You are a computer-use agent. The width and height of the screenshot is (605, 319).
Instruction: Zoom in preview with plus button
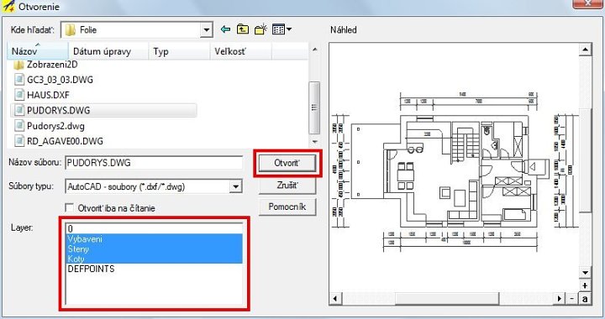(586, 286)
